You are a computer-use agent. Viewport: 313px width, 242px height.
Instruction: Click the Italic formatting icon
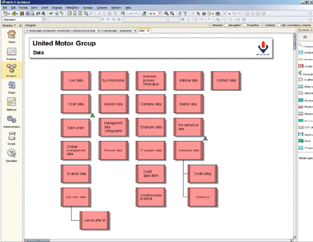click(189, 19)
